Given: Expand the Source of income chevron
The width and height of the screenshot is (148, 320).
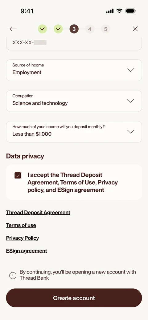Looking at the screenshot, I should (131, 70).
